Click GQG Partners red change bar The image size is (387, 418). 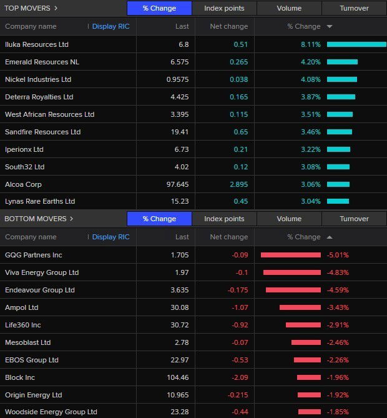[x=291, y=255]
